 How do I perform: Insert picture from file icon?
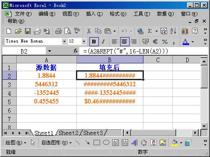tap(163, 143)
